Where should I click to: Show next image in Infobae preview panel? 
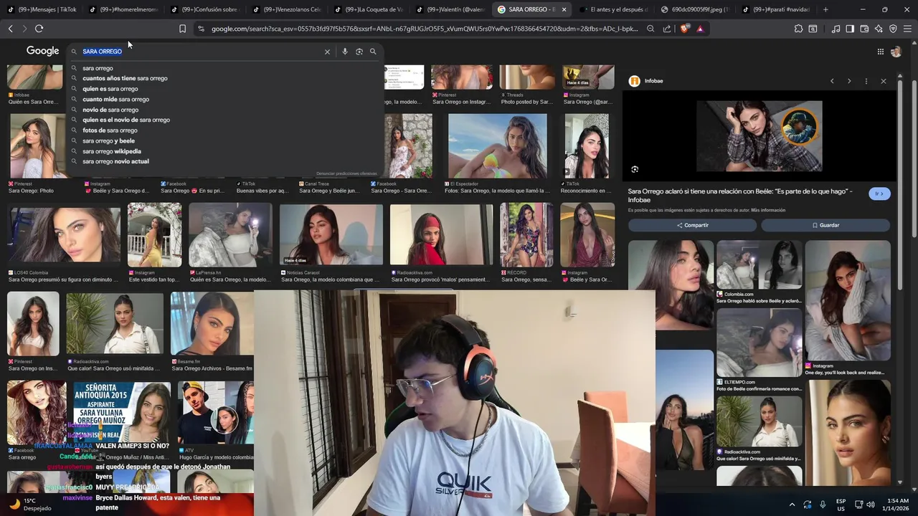849,81
